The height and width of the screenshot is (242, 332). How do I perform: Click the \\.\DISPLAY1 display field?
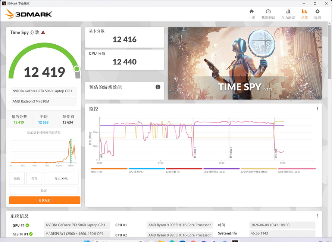[77, 234]
